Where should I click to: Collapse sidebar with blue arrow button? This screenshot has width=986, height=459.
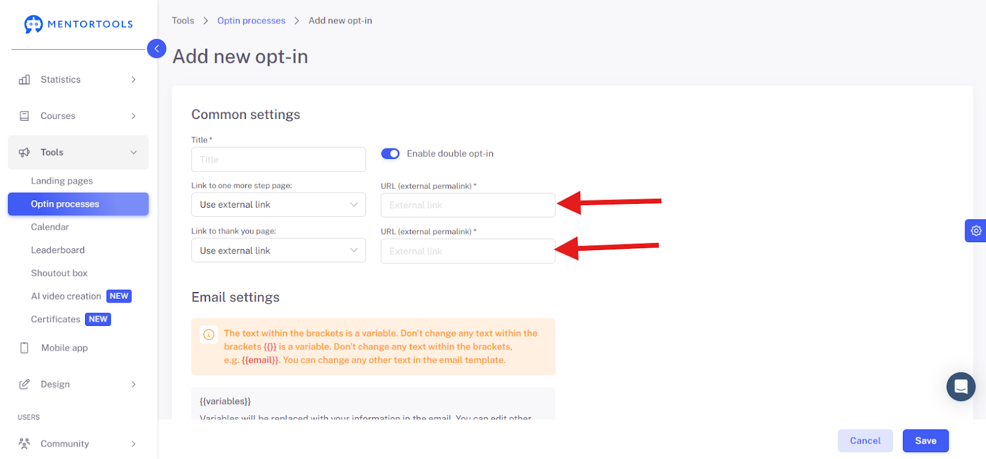coord(157,48)
